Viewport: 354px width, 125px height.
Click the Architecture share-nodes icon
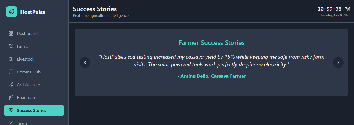11,85
